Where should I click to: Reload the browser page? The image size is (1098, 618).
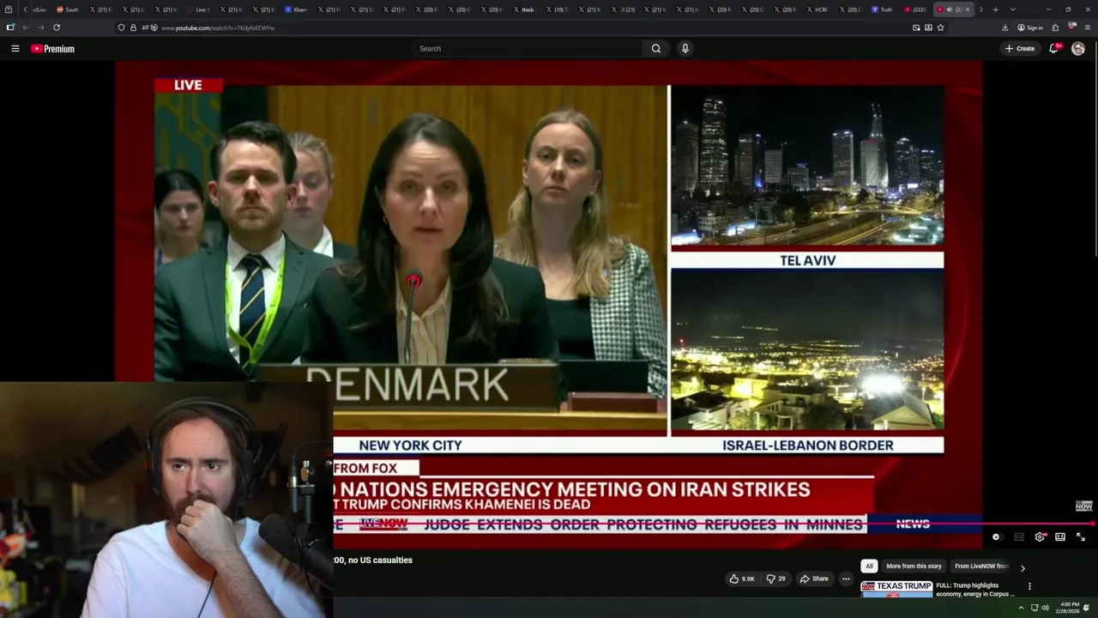pyautogui.click(x=57, y=27)
